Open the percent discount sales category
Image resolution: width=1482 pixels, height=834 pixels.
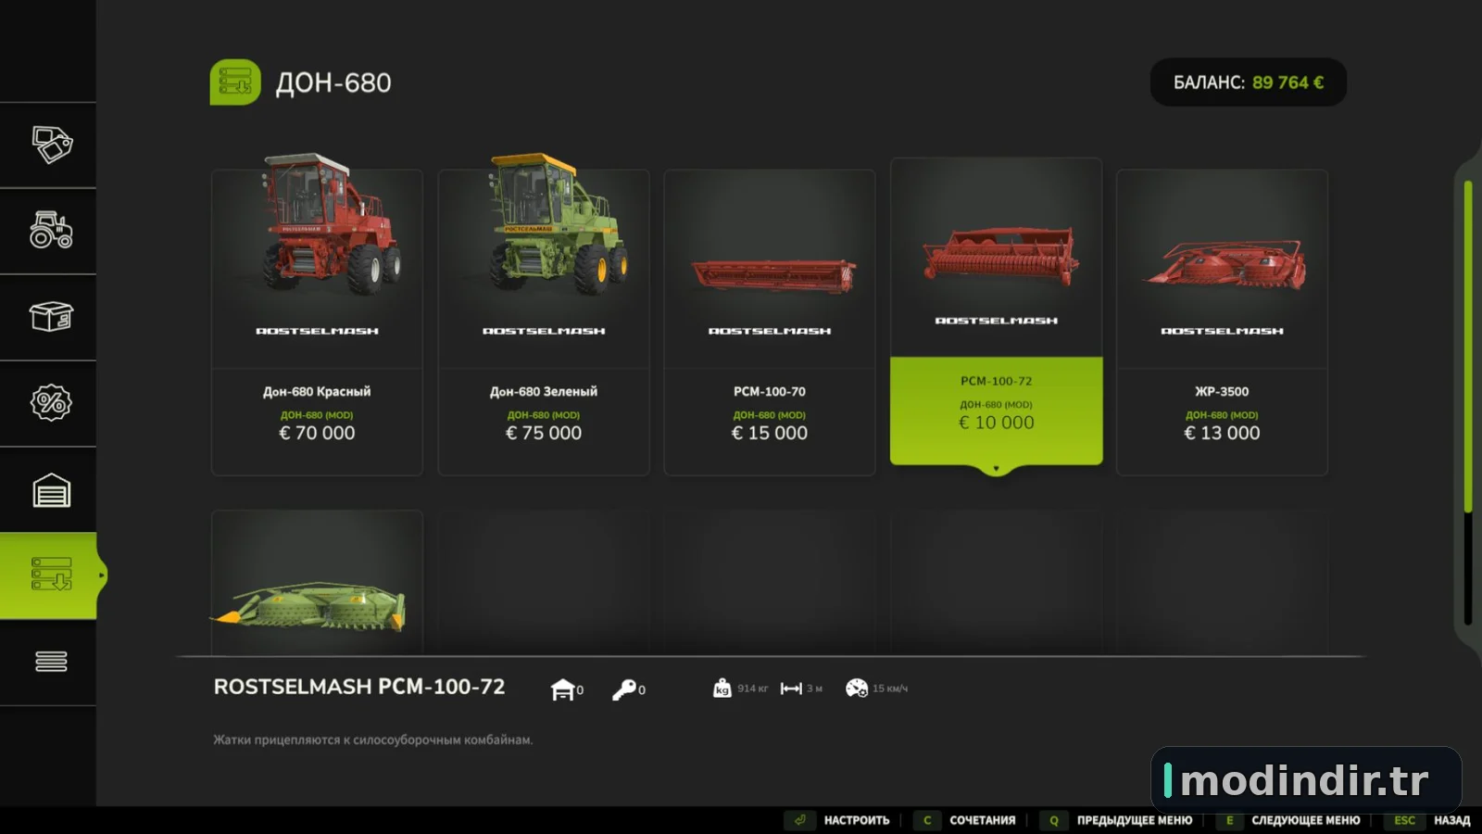pos(52,403)
